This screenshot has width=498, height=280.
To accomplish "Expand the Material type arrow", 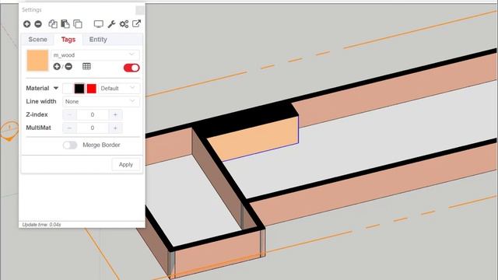I will tap(56, 88).
